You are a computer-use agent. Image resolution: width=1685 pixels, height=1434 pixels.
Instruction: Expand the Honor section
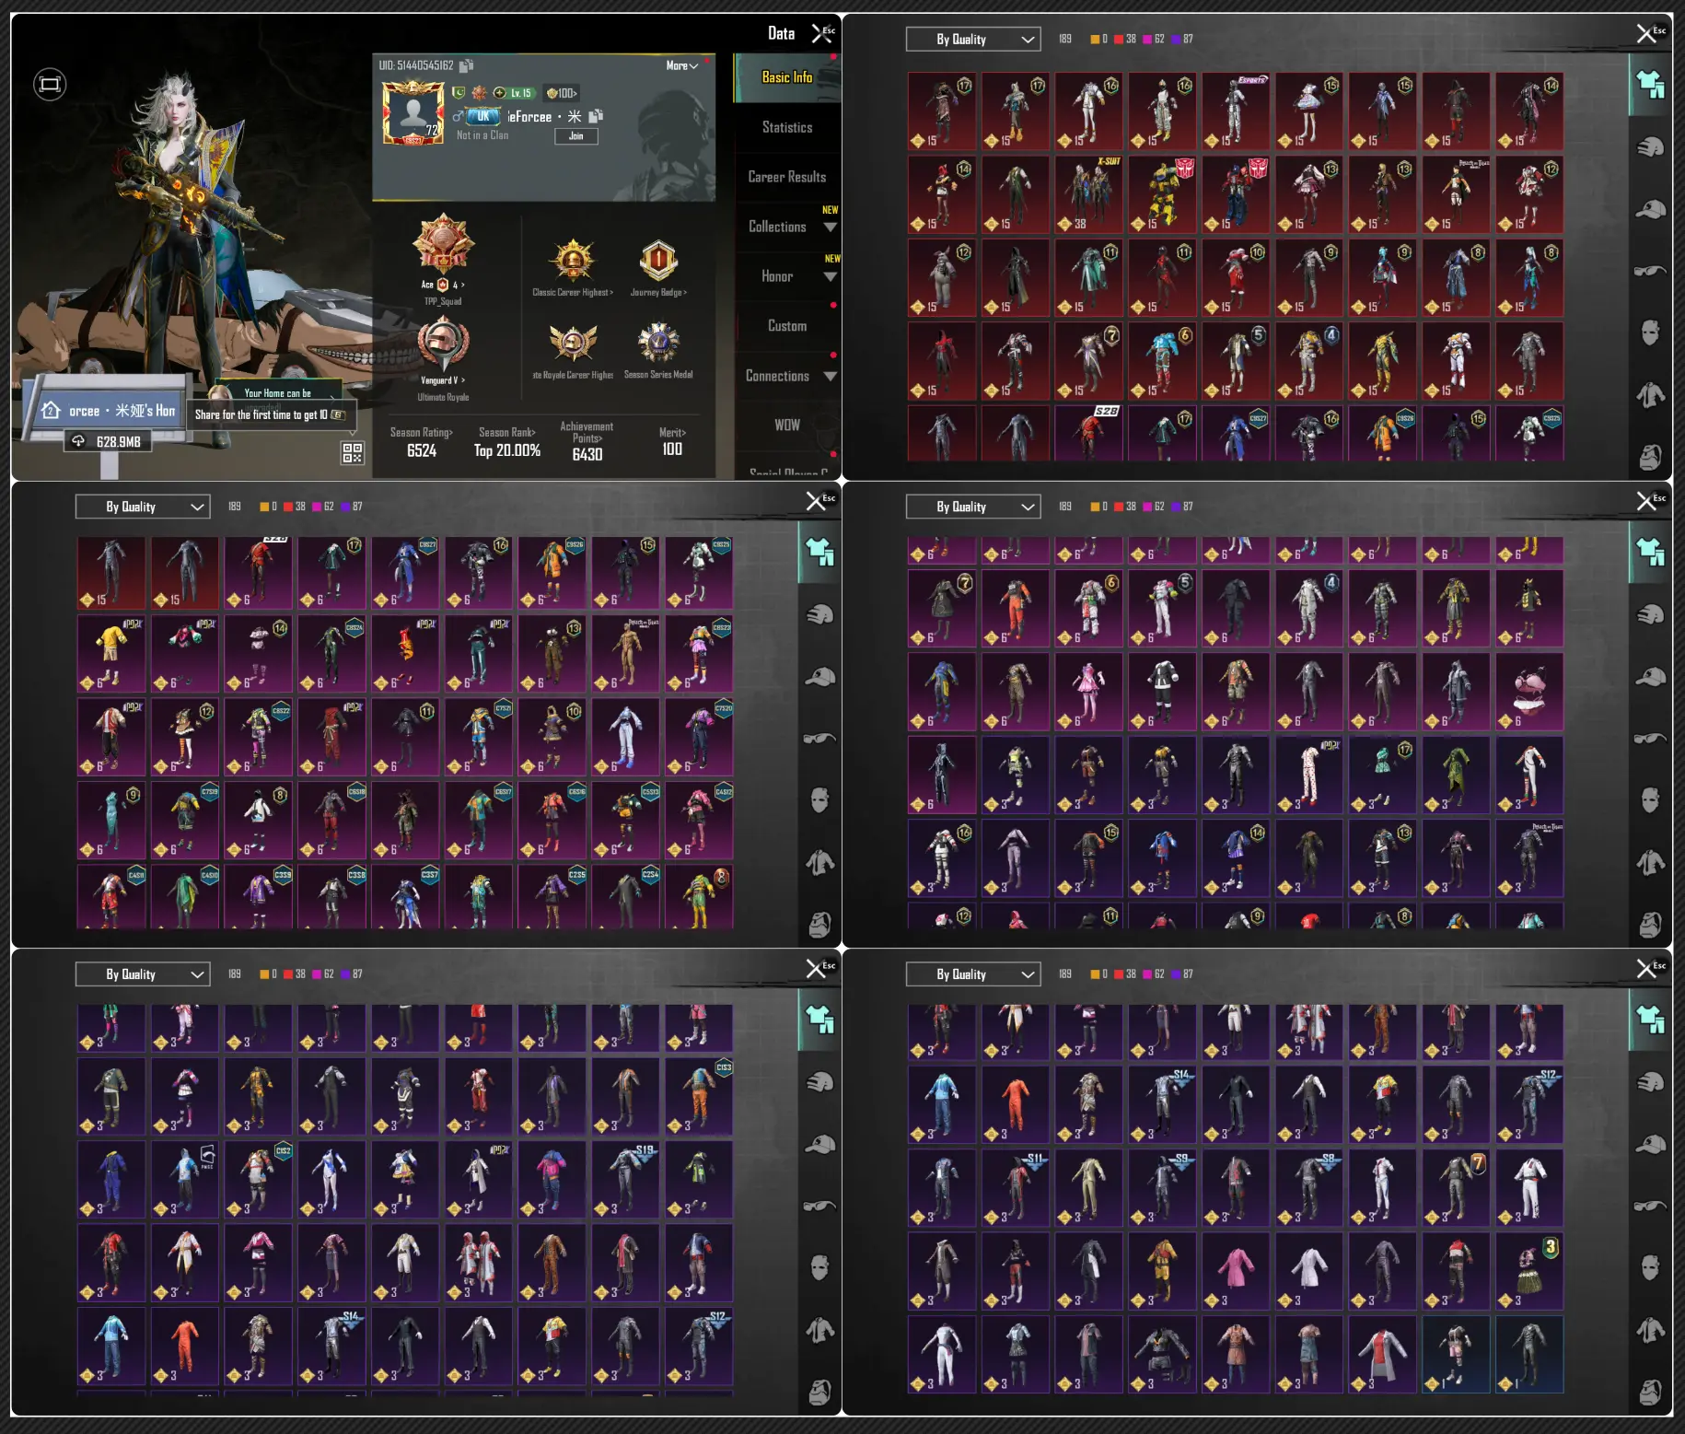click(x=788, y=276)
